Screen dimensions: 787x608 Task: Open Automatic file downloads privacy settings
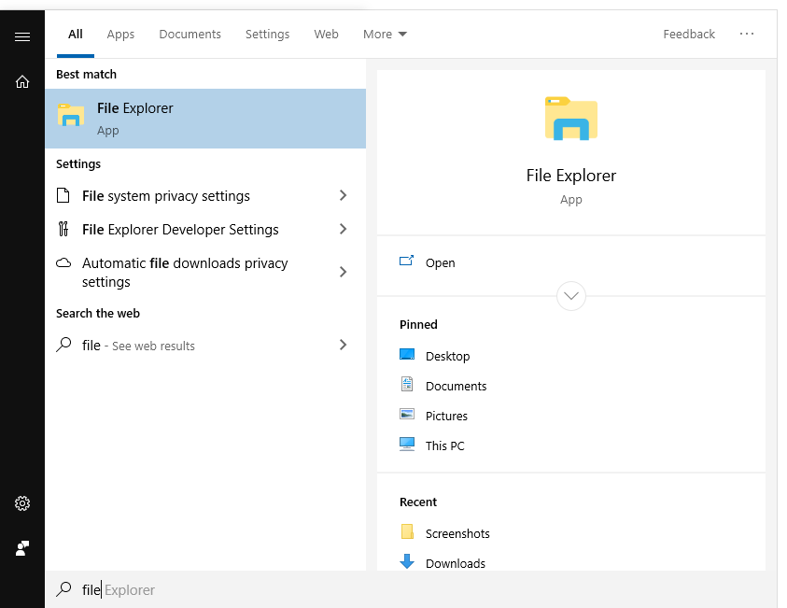tap(205, 272)
